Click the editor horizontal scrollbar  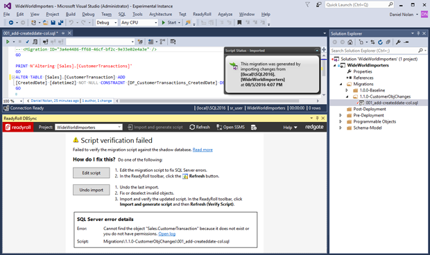209,100
